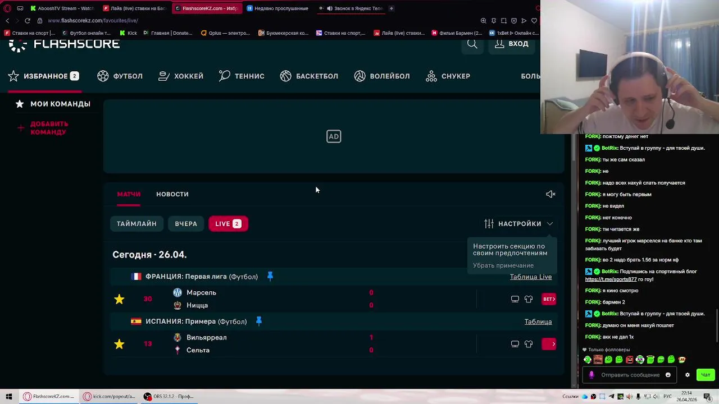The image size is (719, 404).
Task: Switch to kick.com/popout taskbar window
Action: point(110,397)
